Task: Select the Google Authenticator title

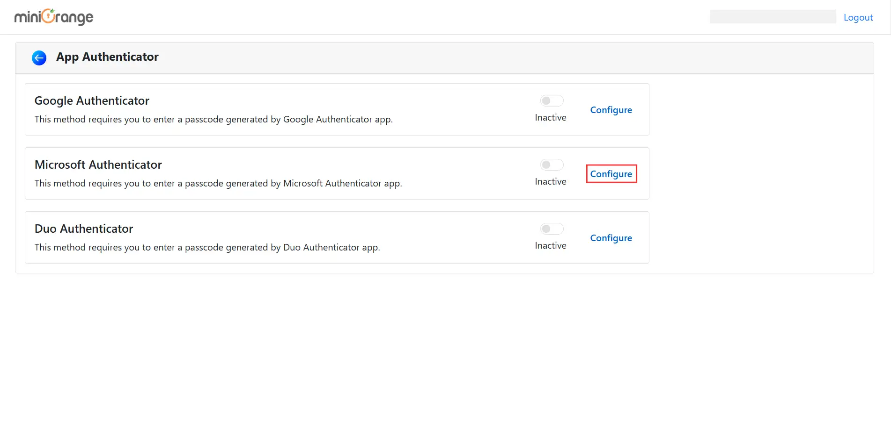Action: pyautogui.click(x=92, y=100)
